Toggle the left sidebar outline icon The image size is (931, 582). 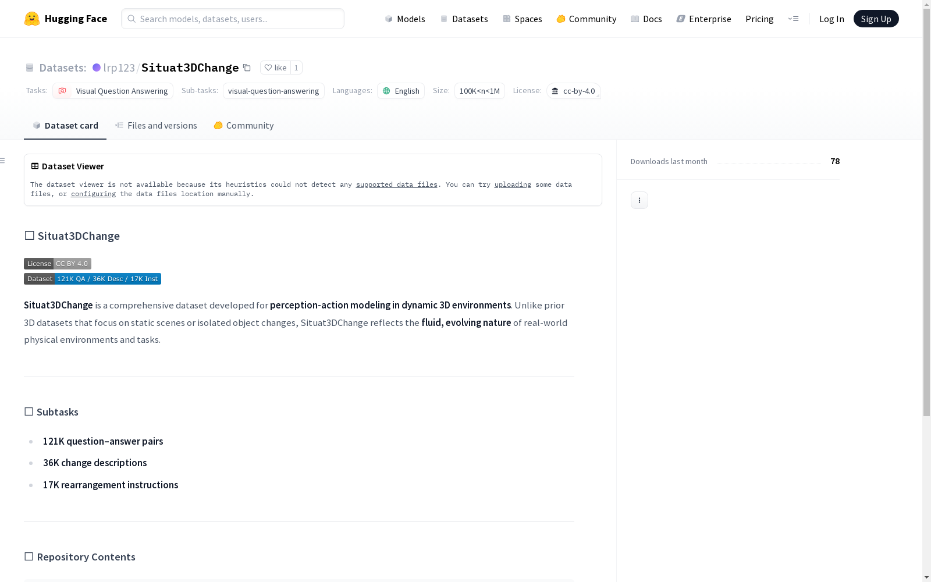pos(3,161)
